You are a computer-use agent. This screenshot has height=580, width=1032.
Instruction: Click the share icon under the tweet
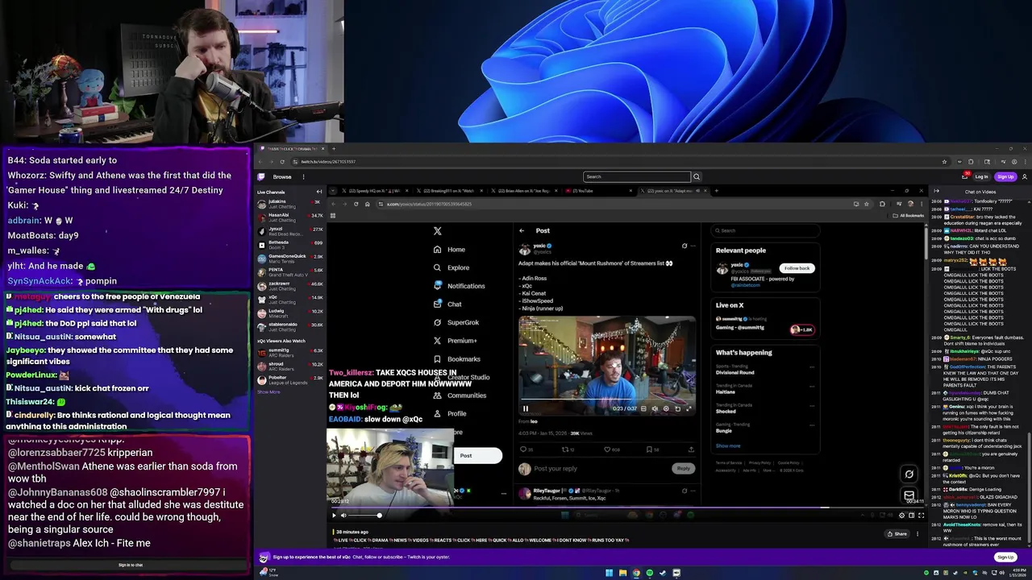(x=691, y=449)
